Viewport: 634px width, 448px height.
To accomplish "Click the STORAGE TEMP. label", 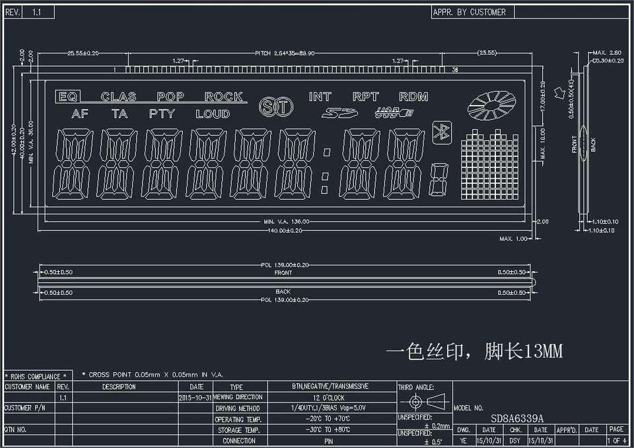I will point(238,430).
